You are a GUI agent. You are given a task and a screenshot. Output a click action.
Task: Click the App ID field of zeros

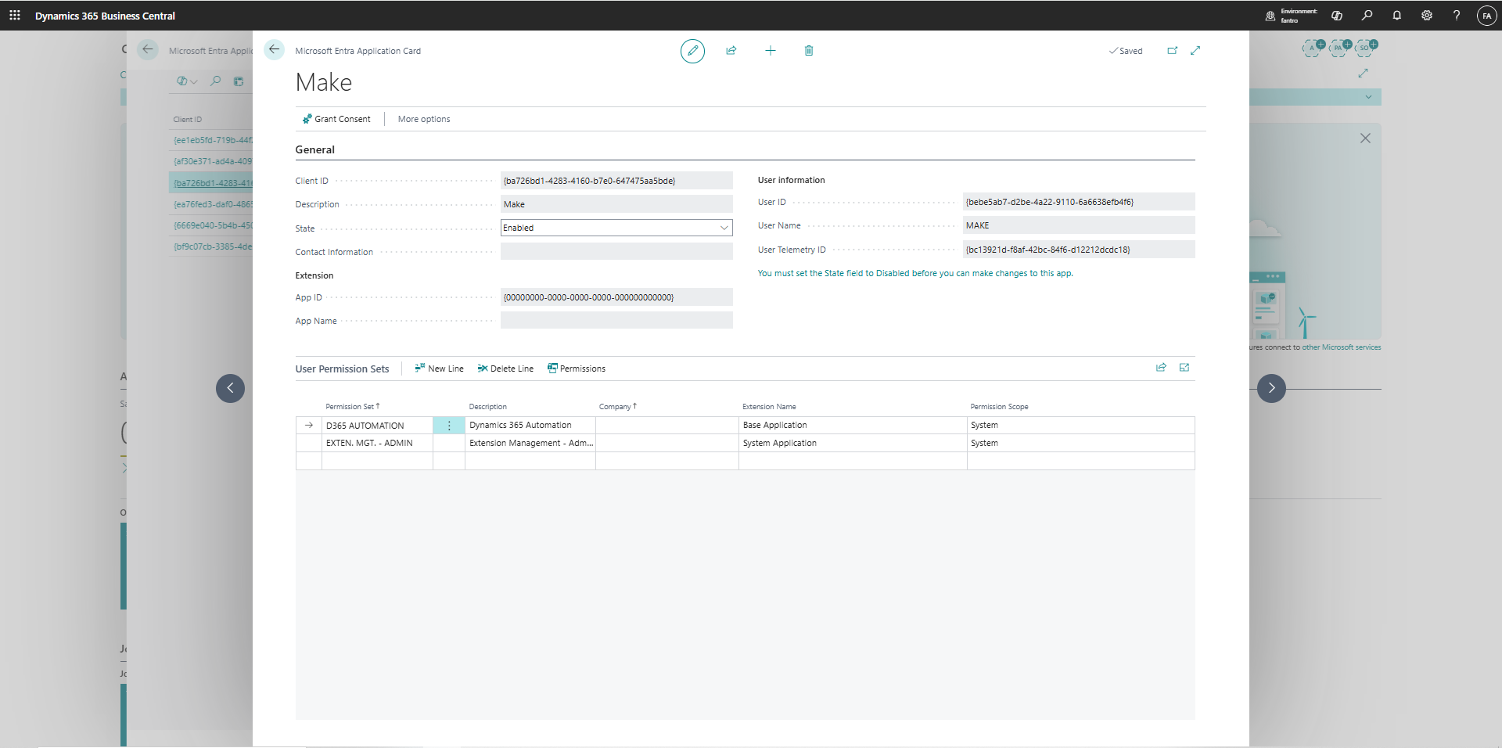pos(616,297)
